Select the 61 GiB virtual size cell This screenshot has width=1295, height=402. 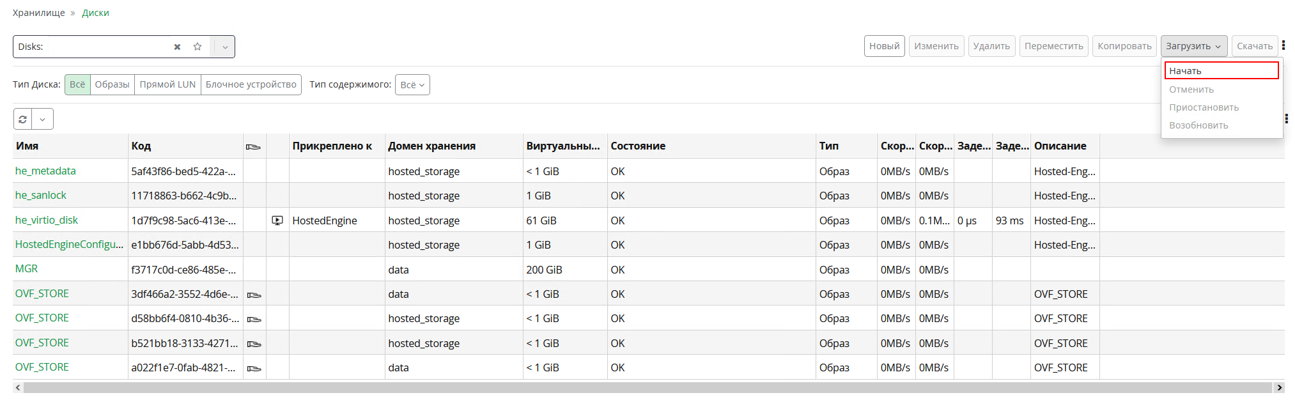pos(565,220)
